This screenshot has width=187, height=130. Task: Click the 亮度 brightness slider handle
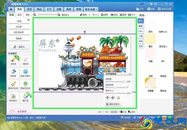coord(19,23)
